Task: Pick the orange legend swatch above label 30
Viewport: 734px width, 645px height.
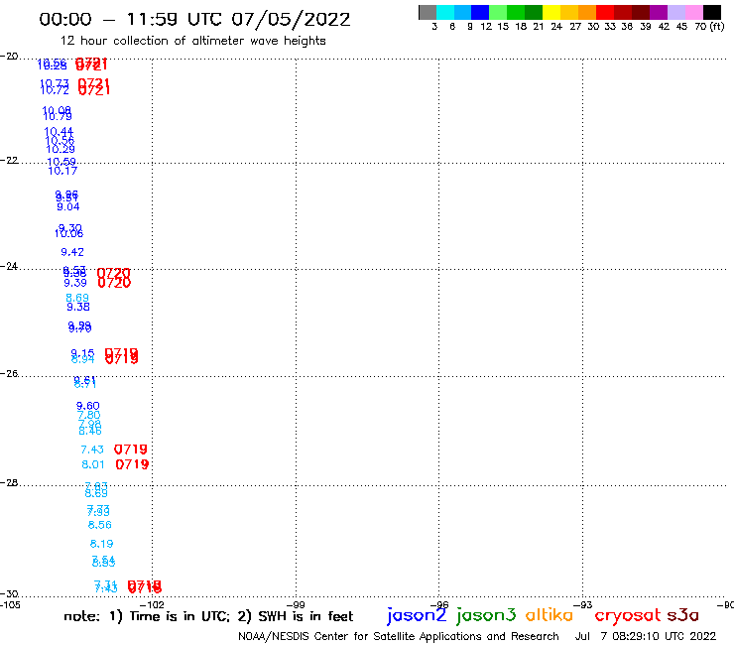Action: [587, 12]
